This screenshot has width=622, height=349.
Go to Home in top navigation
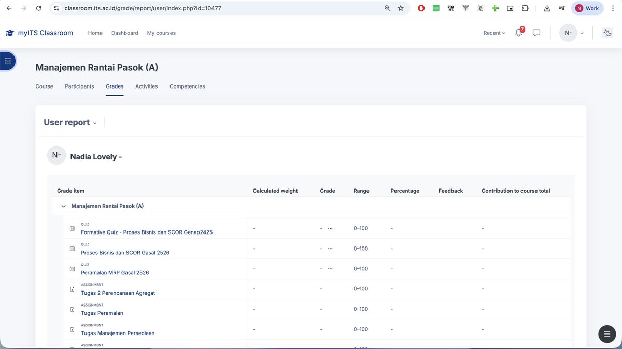pyautogui.click(x=95, y=33)
